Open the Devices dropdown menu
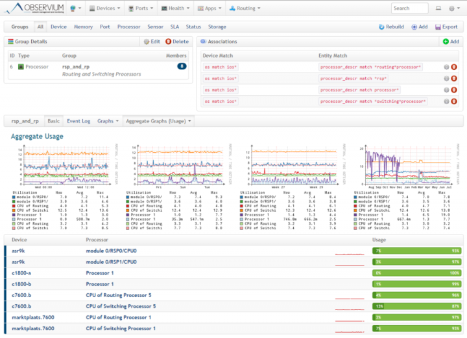 [105, 8]
